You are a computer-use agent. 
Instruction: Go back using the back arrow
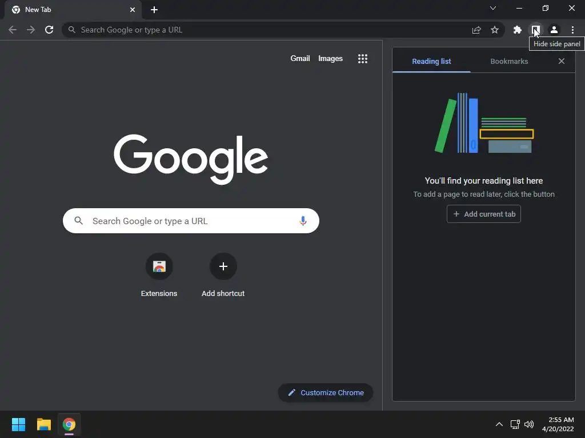[x=13, y=30]
